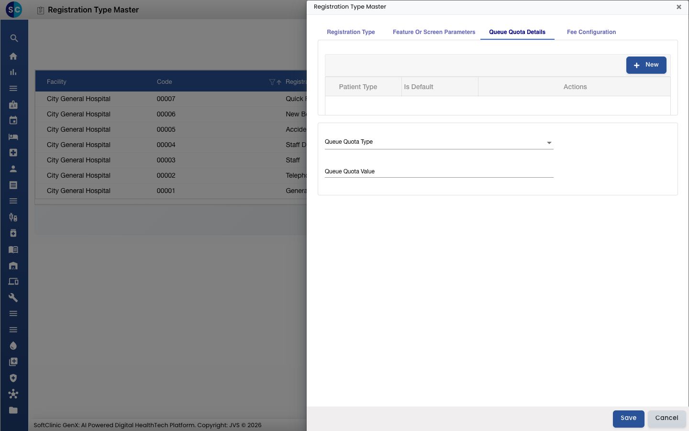
Task: Switch to the Registration Type tab
Action: (351, 32)
